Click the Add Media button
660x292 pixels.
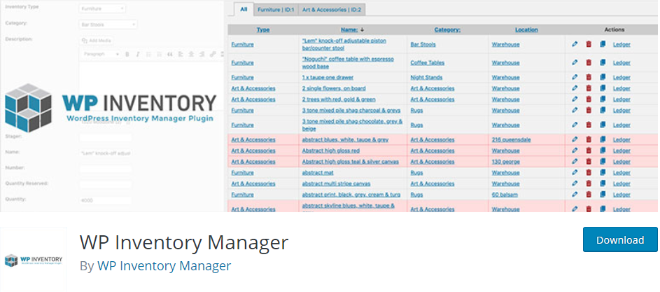[97, 41]
